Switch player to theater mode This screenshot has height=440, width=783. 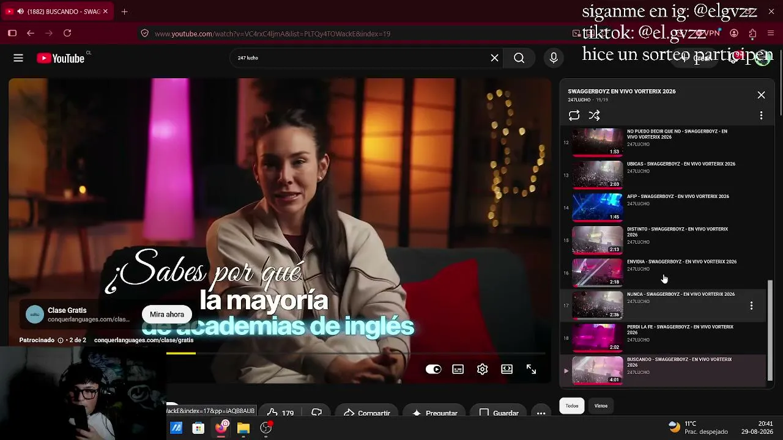coord(507,369)
